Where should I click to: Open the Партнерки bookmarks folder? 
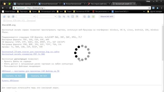click(x=22, y=11)
